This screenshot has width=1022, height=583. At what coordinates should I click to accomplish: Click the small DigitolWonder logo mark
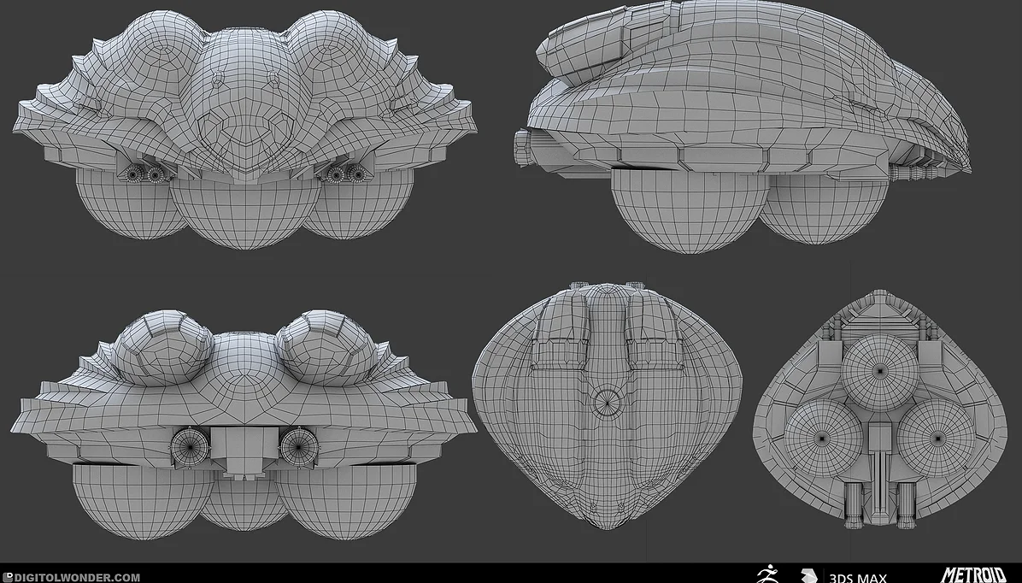coord(9,577)
